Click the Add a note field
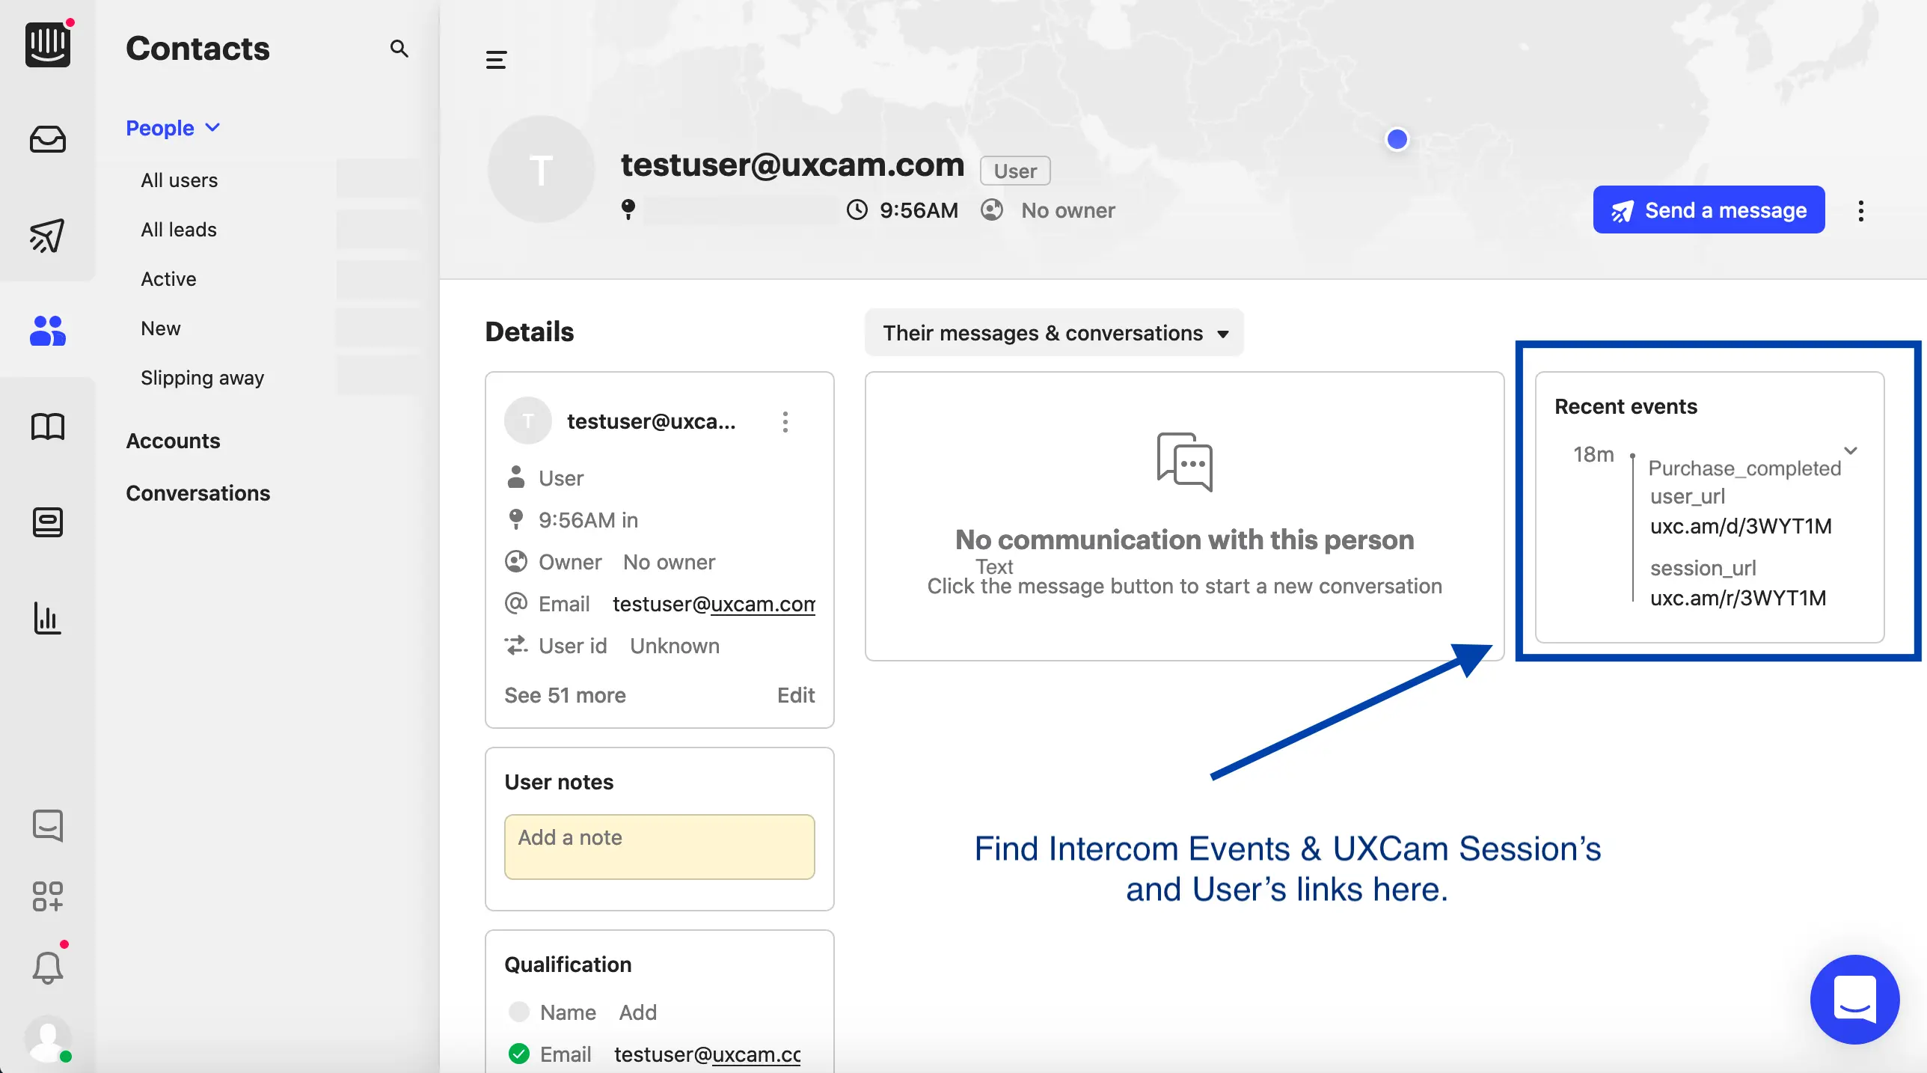The image size is (1927, 1073). pyautogui.click(x=659, y=846)
